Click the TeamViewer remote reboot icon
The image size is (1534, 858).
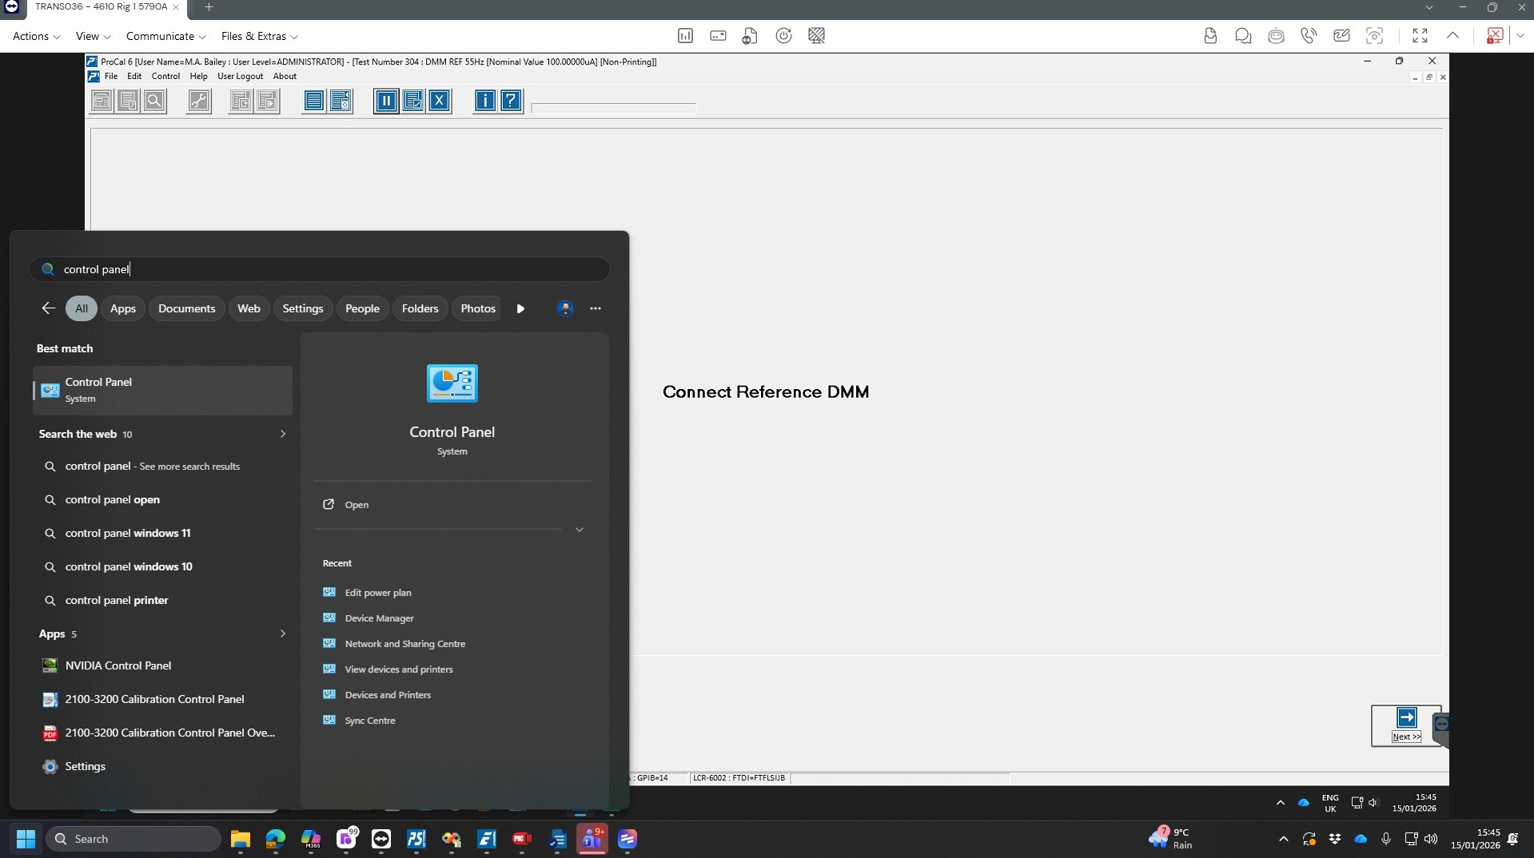tap(783, 36)
